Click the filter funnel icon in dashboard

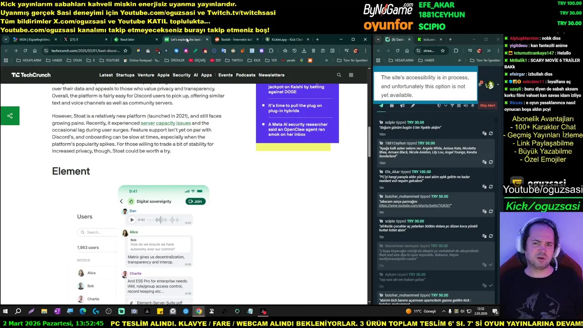pyautogui.click(x=452, y=106)
